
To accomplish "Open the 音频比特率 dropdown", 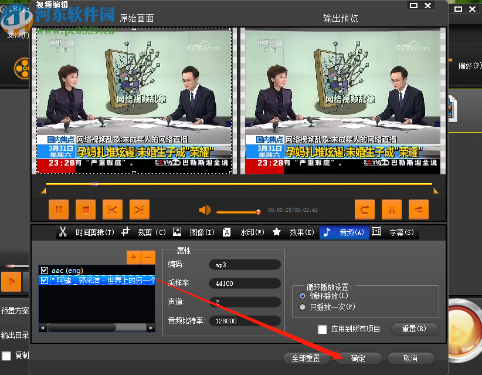I will [x=245, y=320].
